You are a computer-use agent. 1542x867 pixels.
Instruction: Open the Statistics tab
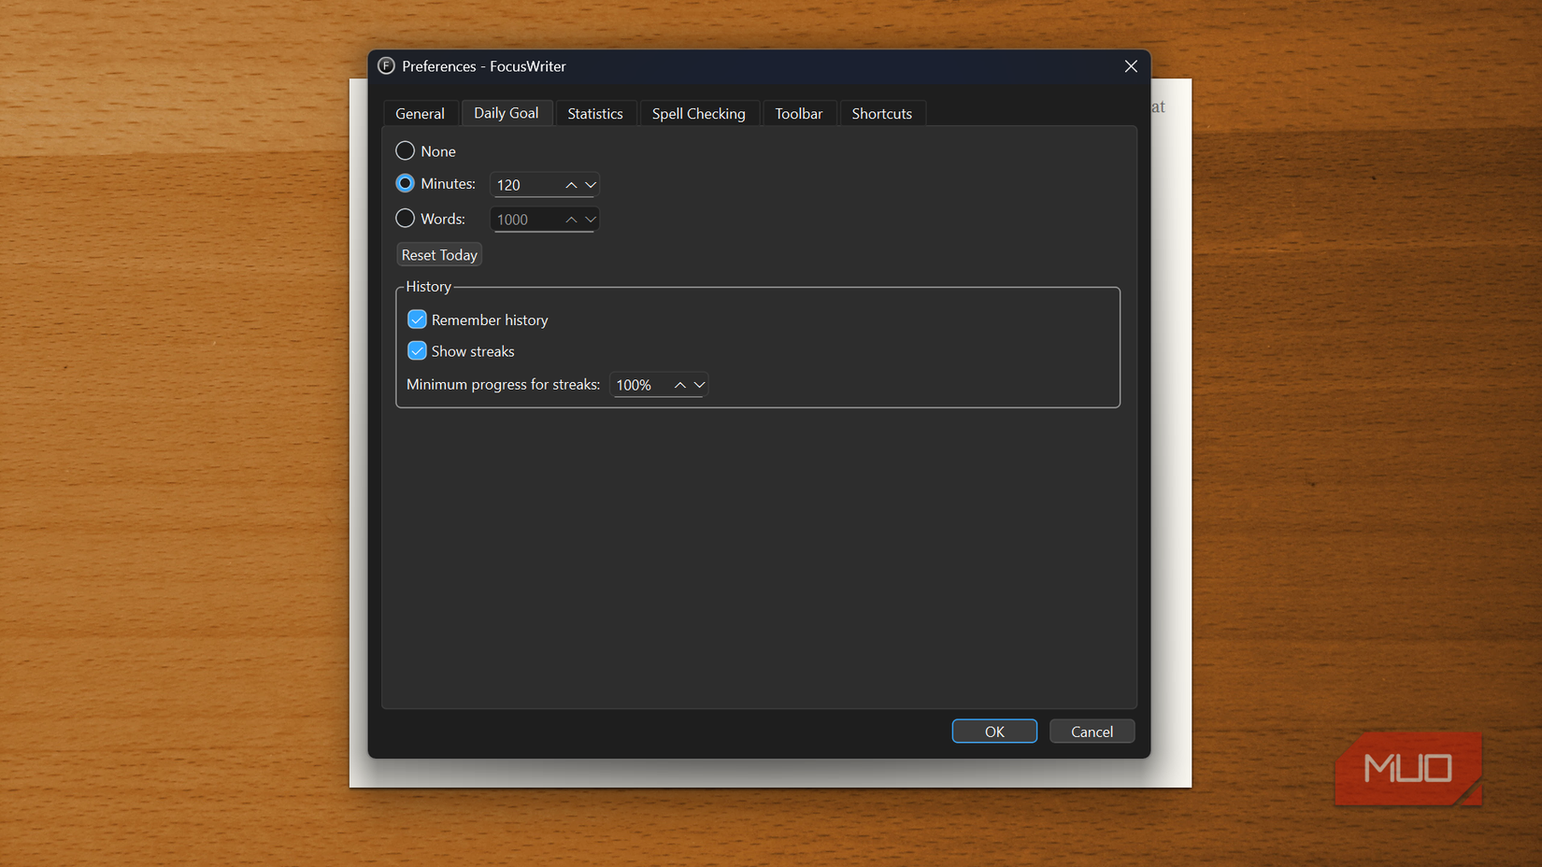pyautogui.click(x=595, y=112)
